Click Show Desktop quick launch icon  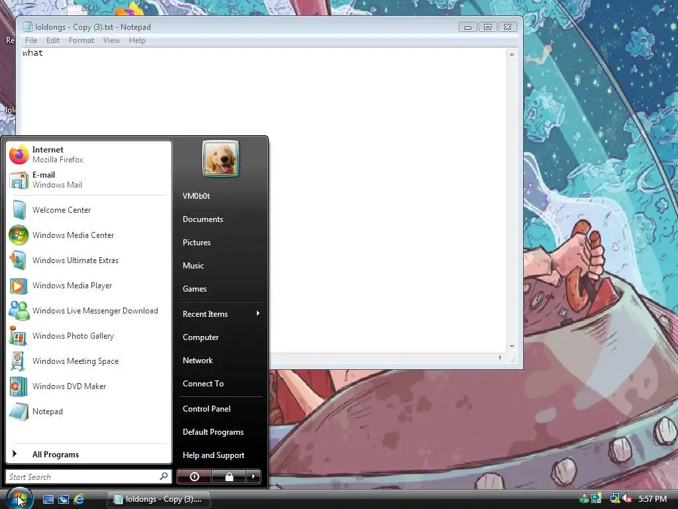(x=48, y=499)
